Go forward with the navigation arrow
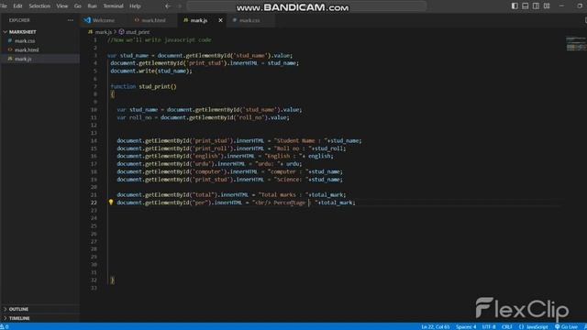 coord(180,6)
